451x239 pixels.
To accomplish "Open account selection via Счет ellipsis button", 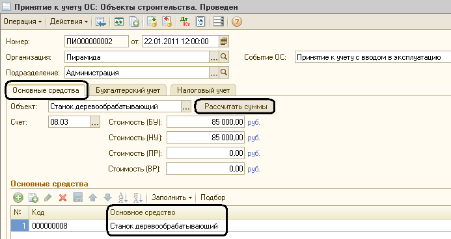I will (x=95, y=122).
